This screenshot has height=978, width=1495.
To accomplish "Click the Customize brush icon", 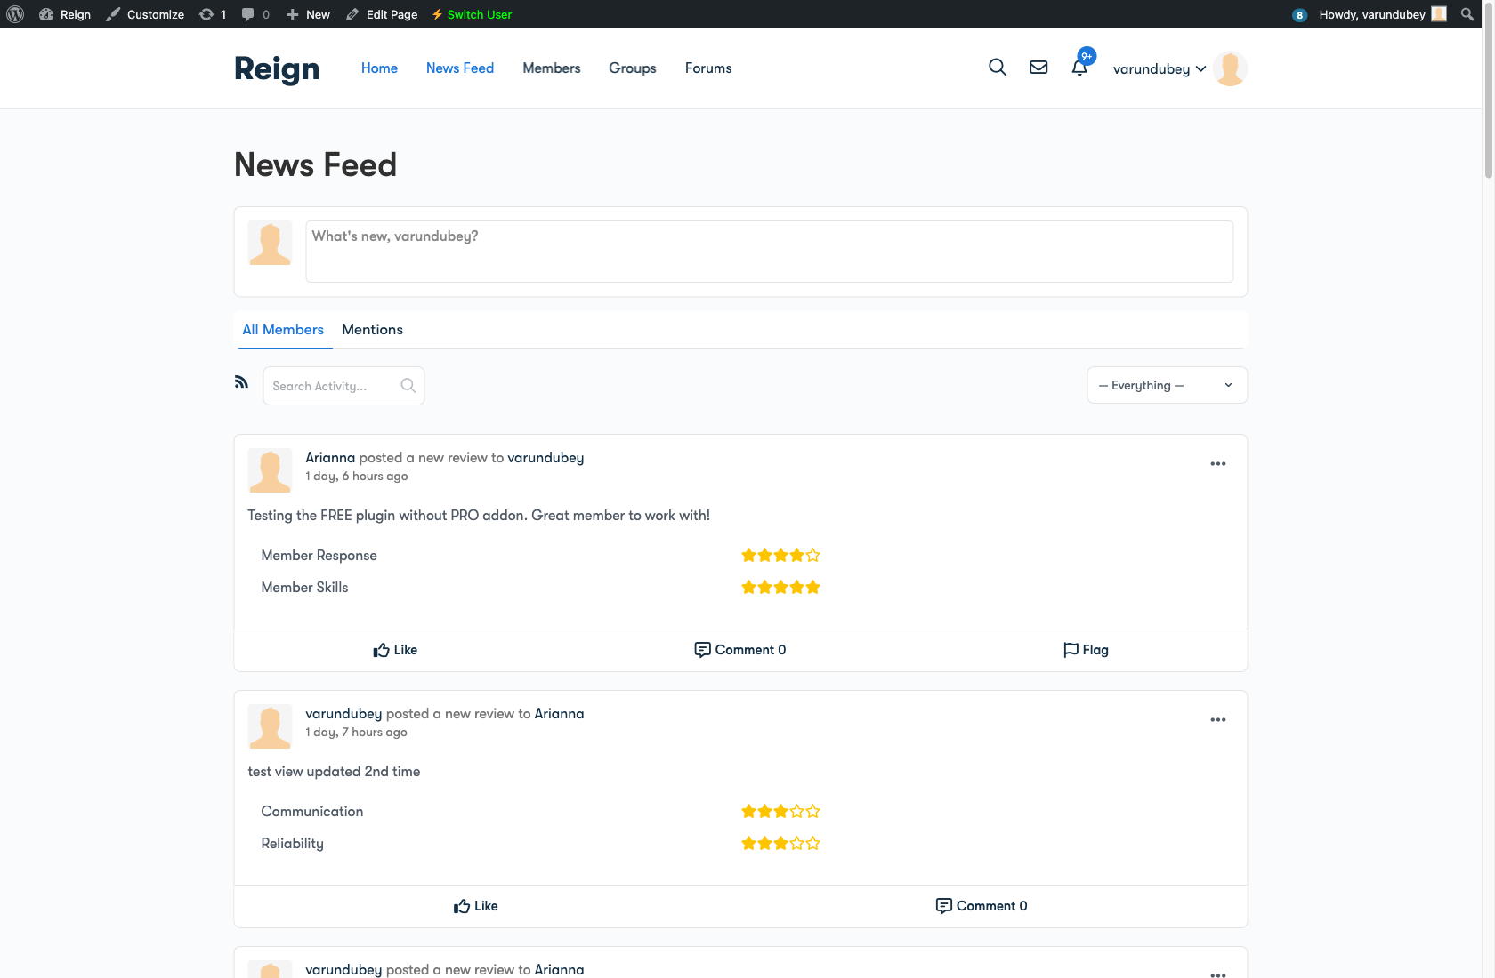I will pos(112,13).
